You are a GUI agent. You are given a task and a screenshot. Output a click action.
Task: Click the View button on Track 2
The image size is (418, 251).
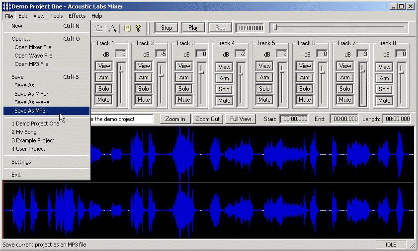pyautogui.click(x=144, y=66)
